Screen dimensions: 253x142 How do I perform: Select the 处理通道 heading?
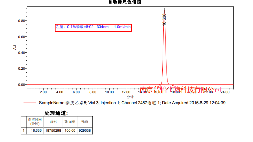[x=56, y=113]
